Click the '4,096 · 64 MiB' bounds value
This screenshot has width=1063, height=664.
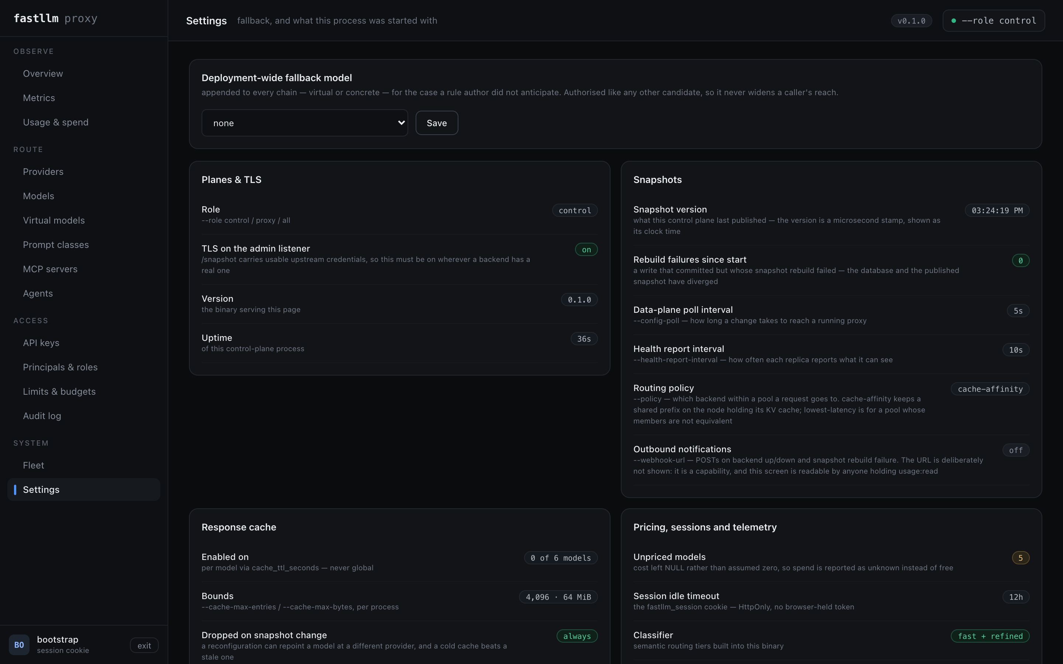pyautogui.click(x=558, y=597)
